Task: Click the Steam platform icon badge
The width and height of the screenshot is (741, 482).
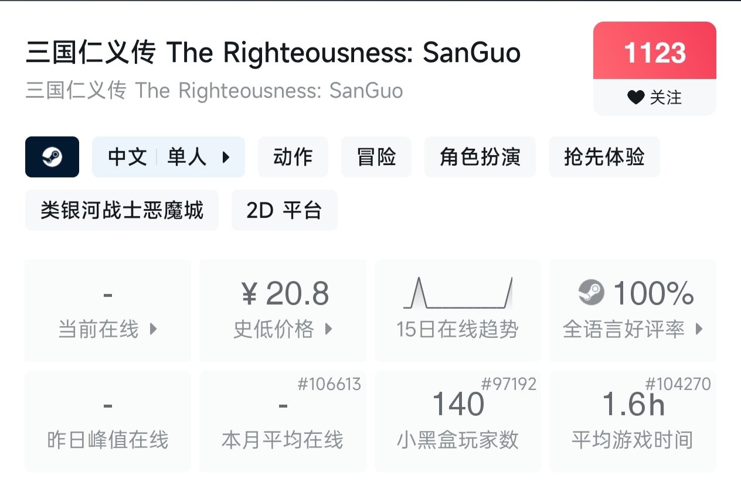Action: [52, 157]
